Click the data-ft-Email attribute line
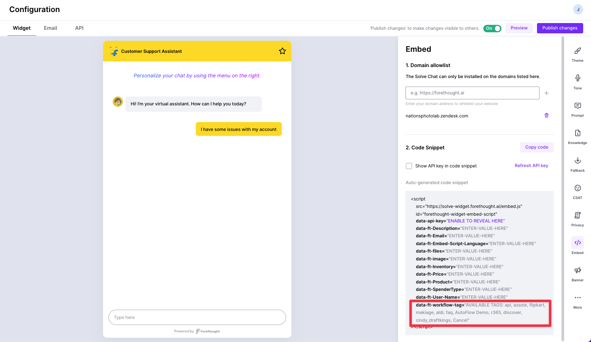 click(455, 236)
